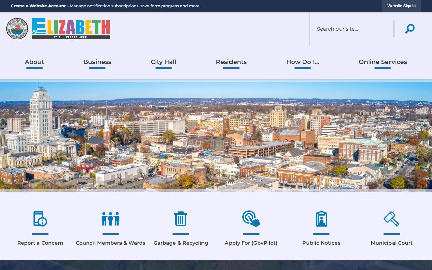Open the Public Notices clipboard icon
The height and width of the screenshot is (270, 432).
(x=321, y=219)
